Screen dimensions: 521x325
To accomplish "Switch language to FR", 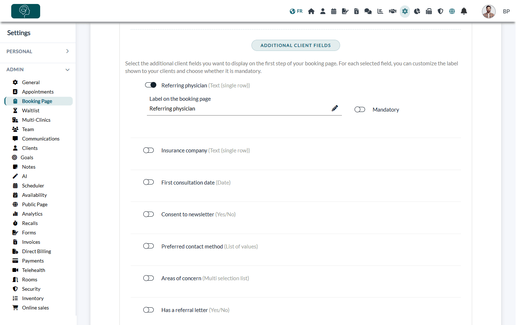I will (296, 11).
